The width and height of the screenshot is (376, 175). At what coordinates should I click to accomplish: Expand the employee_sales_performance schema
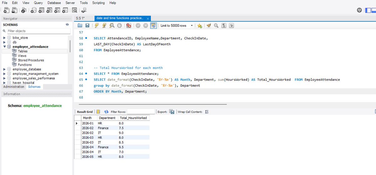point(4,78)
